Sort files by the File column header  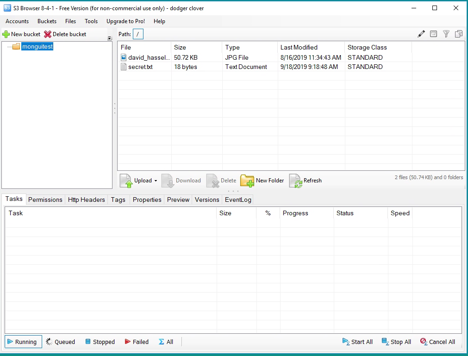point(144,47)
